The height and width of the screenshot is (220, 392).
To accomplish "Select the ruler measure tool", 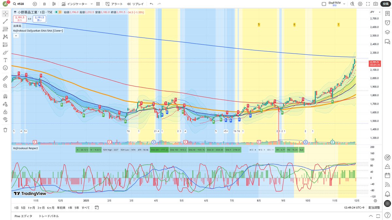I will 5,78.
